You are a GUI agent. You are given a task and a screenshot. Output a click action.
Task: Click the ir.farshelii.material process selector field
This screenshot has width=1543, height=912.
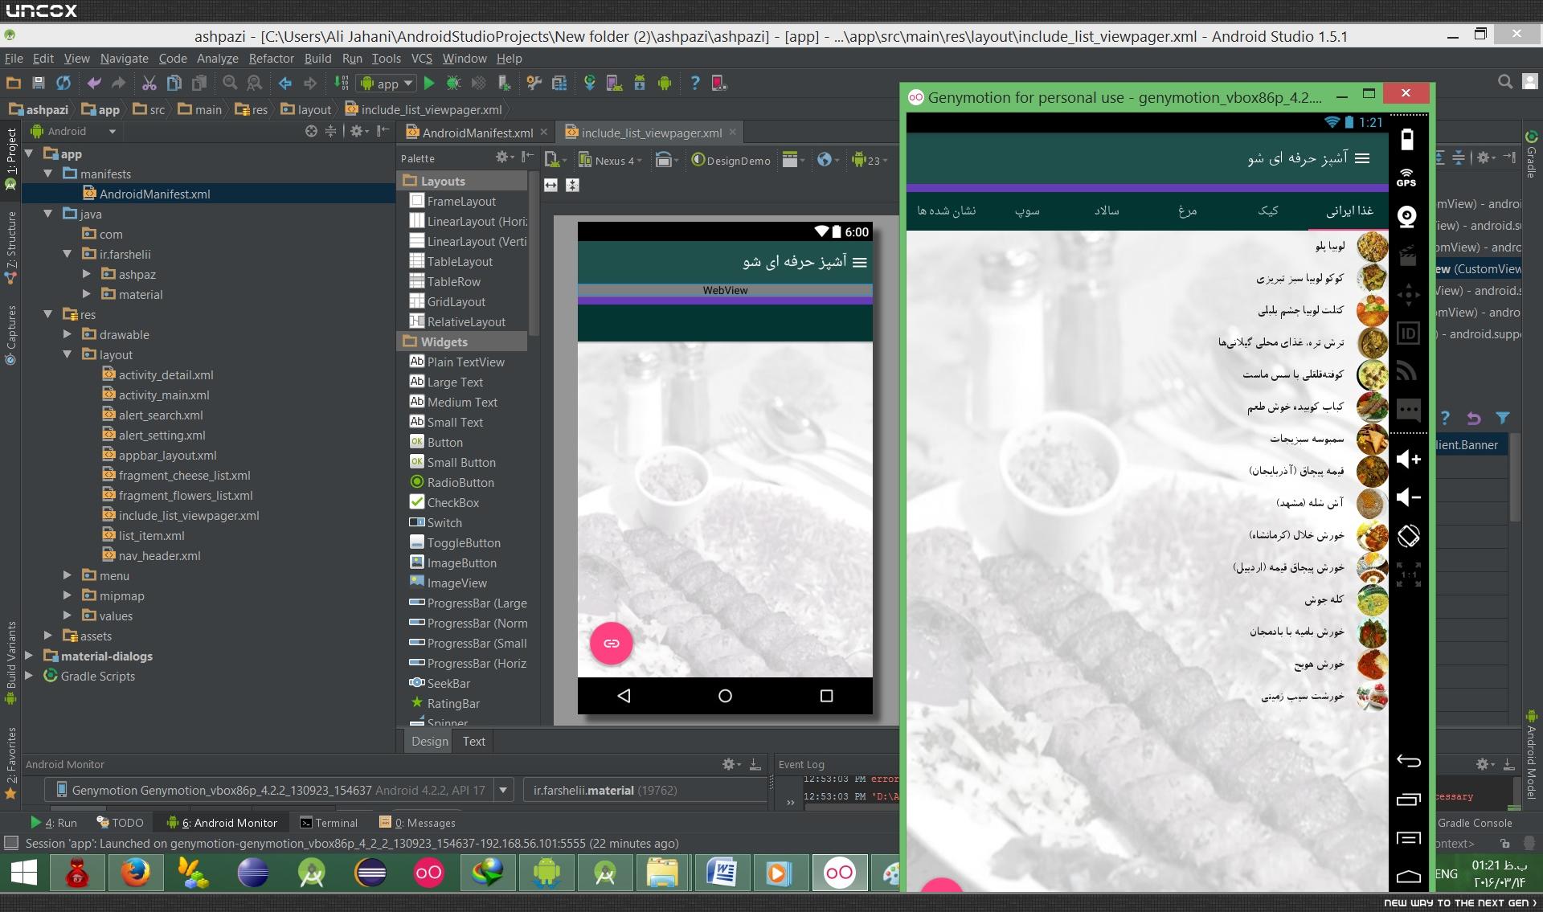pos(645,790)
